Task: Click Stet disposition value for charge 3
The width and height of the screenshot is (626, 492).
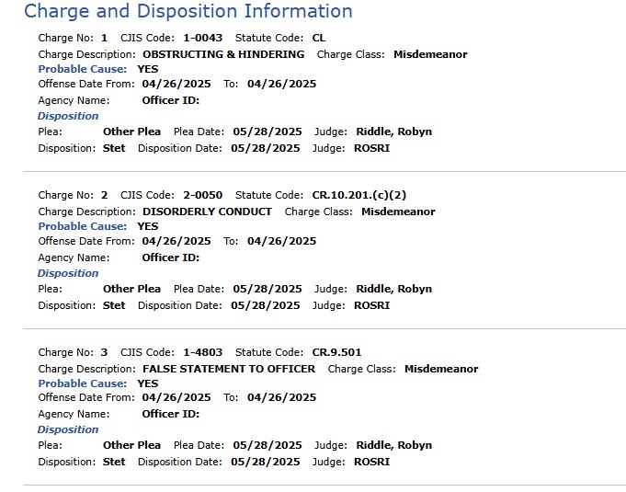Action: click(114, 462)
